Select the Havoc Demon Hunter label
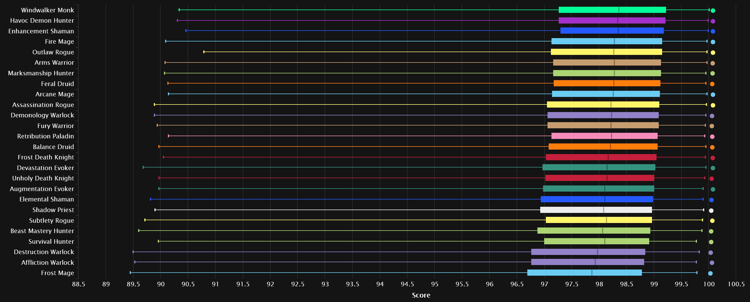The width and height of the screenshot is (750, 302). point(42,21)
